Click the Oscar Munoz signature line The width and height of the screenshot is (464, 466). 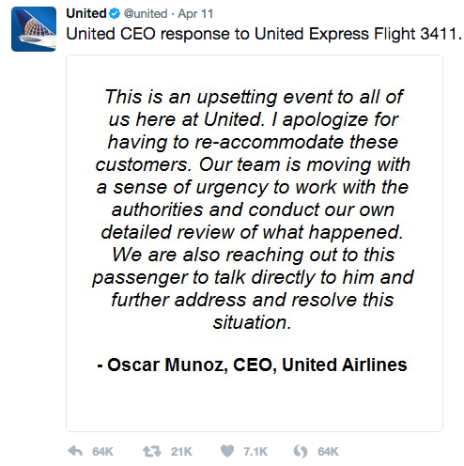coord(252,365)
